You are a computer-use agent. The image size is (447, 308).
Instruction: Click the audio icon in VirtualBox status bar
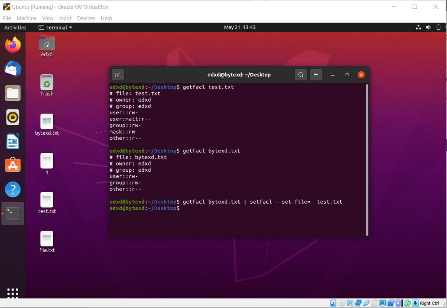350,303
